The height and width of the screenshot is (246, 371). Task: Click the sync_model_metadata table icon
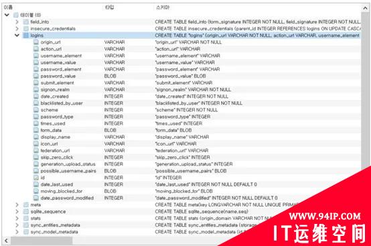click(26, 232)
